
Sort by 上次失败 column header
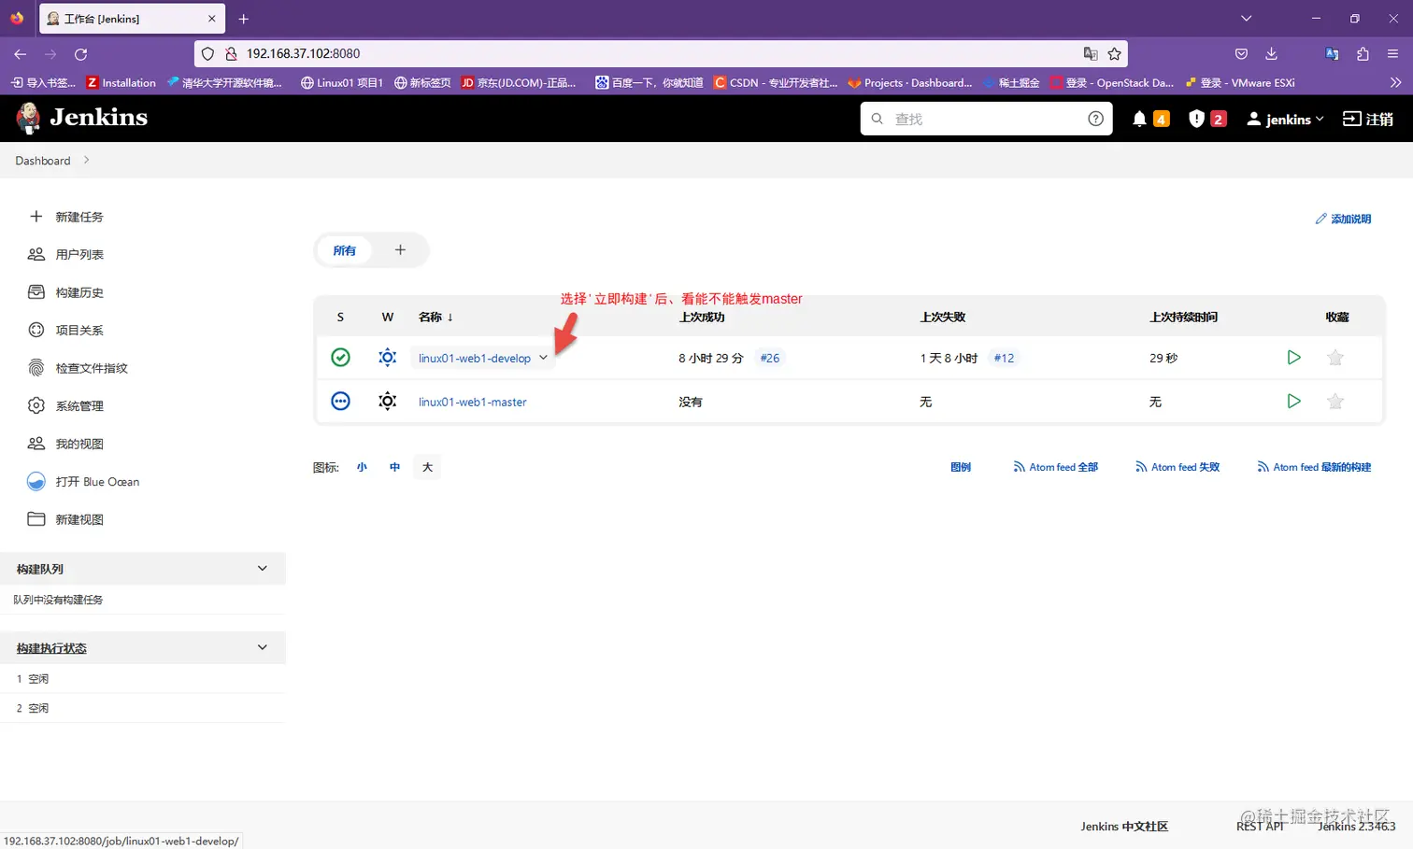(x=943, y=318)
